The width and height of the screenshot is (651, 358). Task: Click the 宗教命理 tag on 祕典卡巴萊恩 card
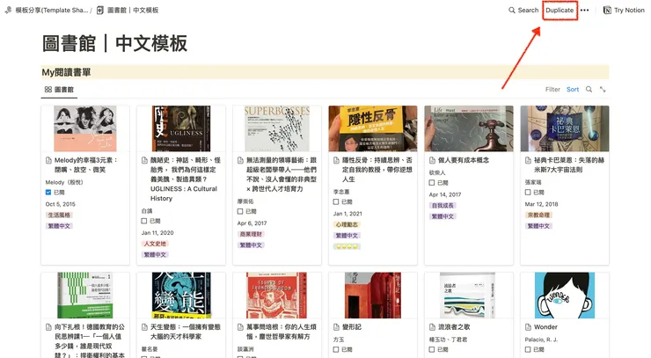(x=538, y=216)
